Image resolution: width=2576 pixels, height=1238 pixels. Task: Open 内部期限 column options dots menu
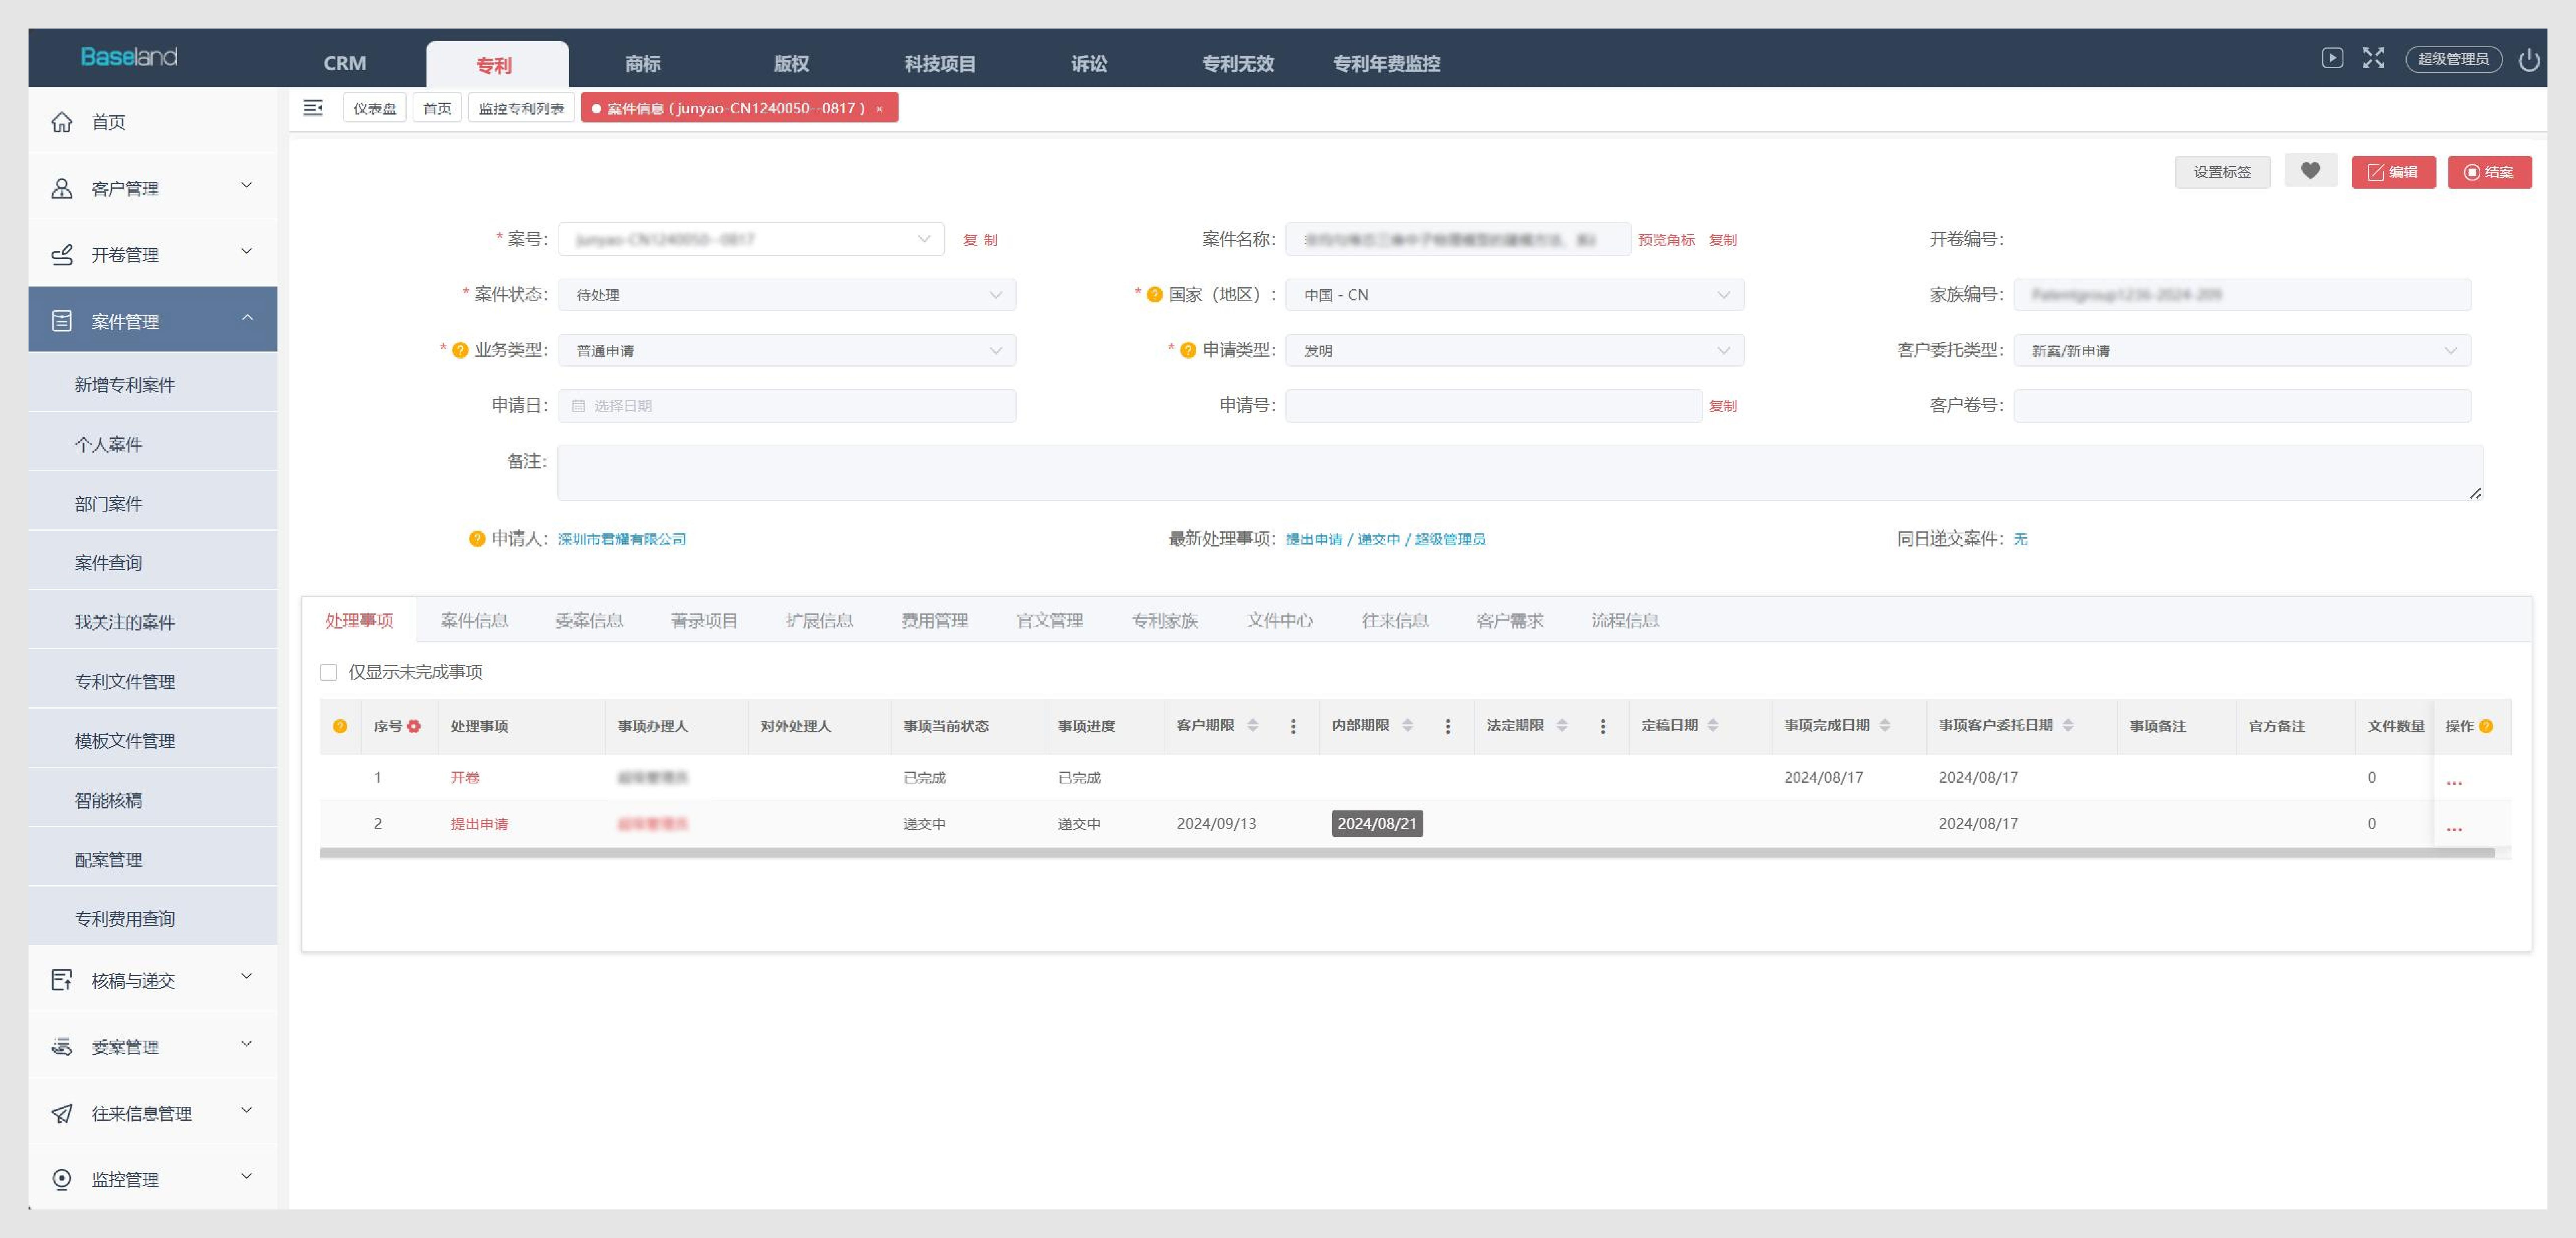1448,727
